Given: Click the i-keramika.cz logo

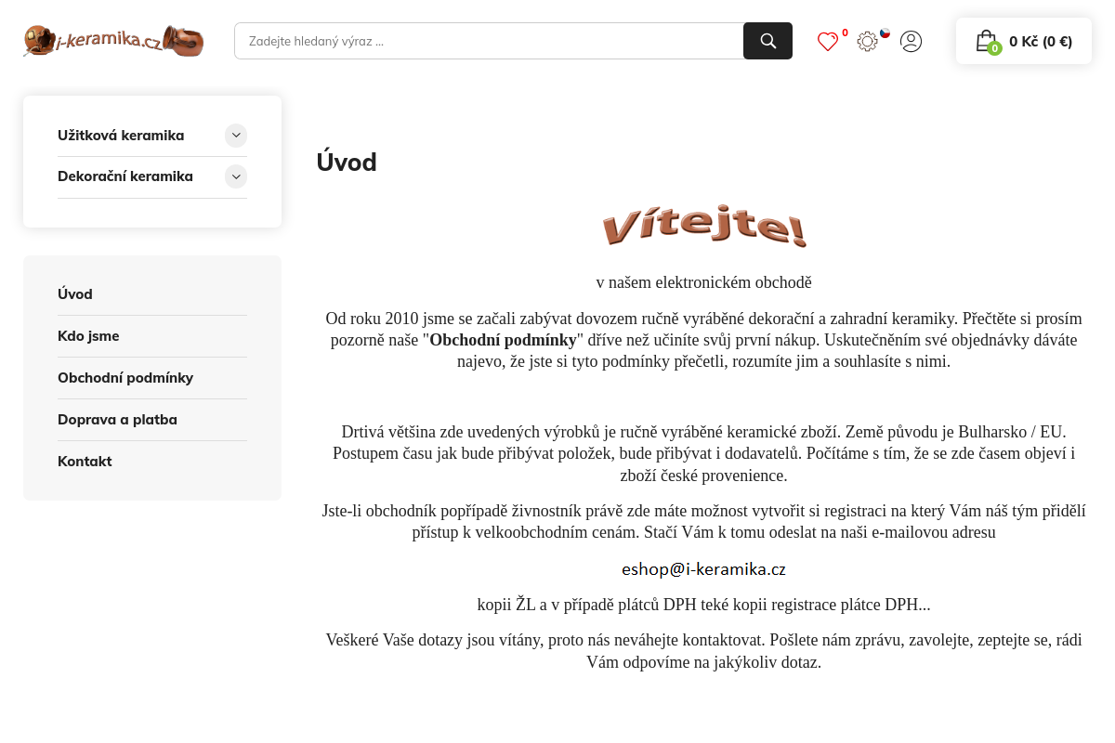Looking at the screenshot, I should [113, 41].
